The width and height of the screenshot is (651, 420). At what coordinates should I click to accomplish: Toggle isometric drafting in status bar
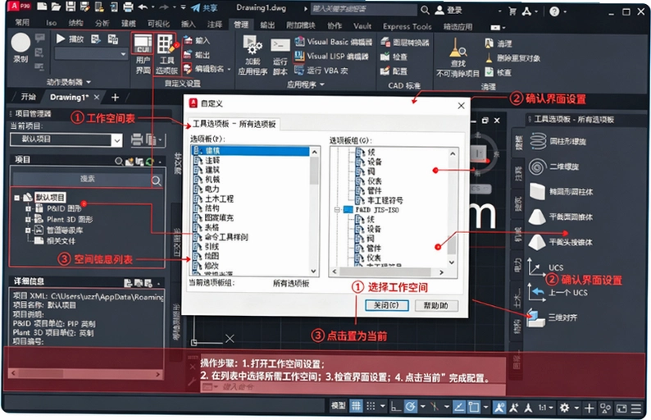click(x=435, y=407)
